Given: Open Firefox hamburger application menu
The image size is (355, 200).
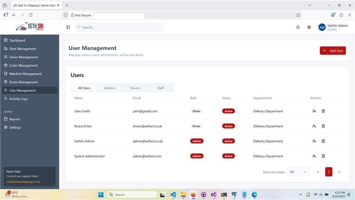Looking at the screenshot, I should (349, 15).
